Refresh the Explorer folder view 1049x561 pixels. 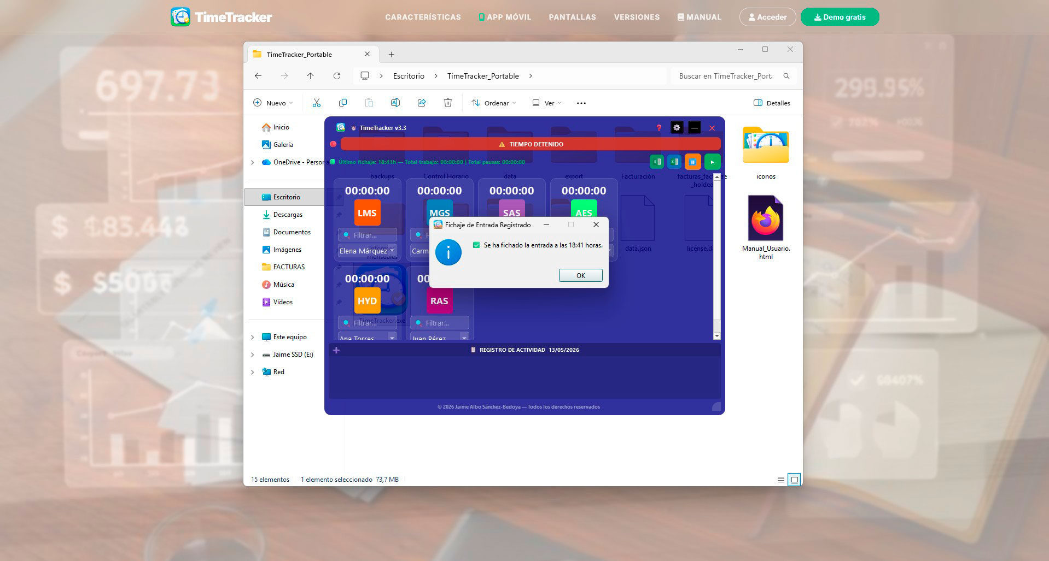click(337, 76)
